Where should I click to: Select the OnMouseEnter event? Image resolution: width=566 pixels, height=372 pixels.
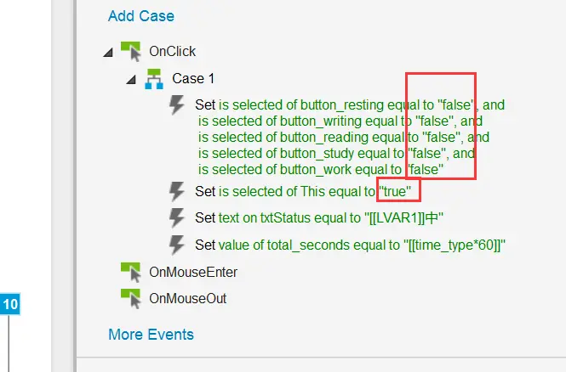192,273
